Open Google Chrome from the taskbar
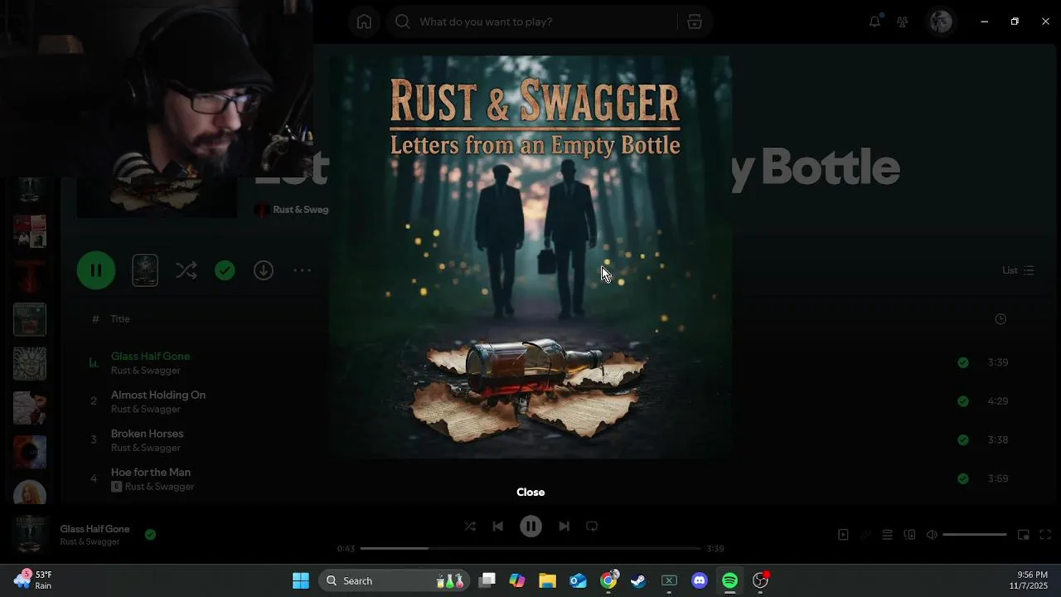This screenshot has width=1061, height=597. point(608,580)
